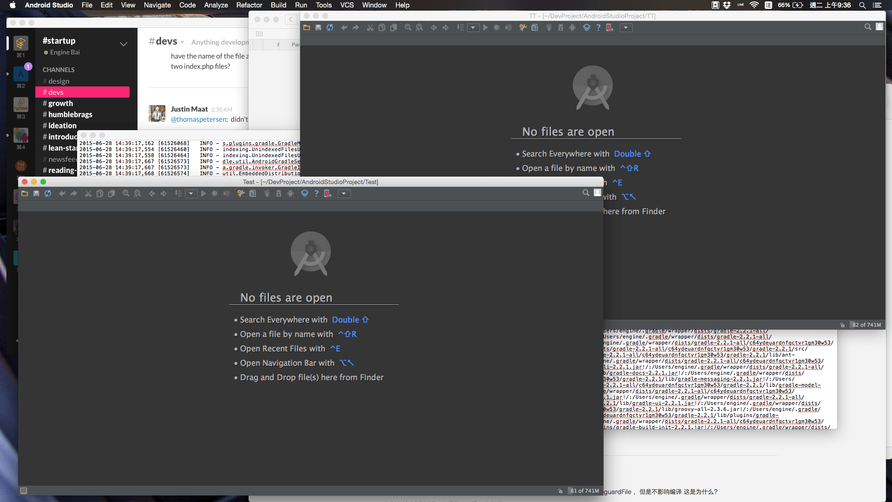Click Debug bug icon in Test window
Screen dimensions: 892x502
[215, 194]
